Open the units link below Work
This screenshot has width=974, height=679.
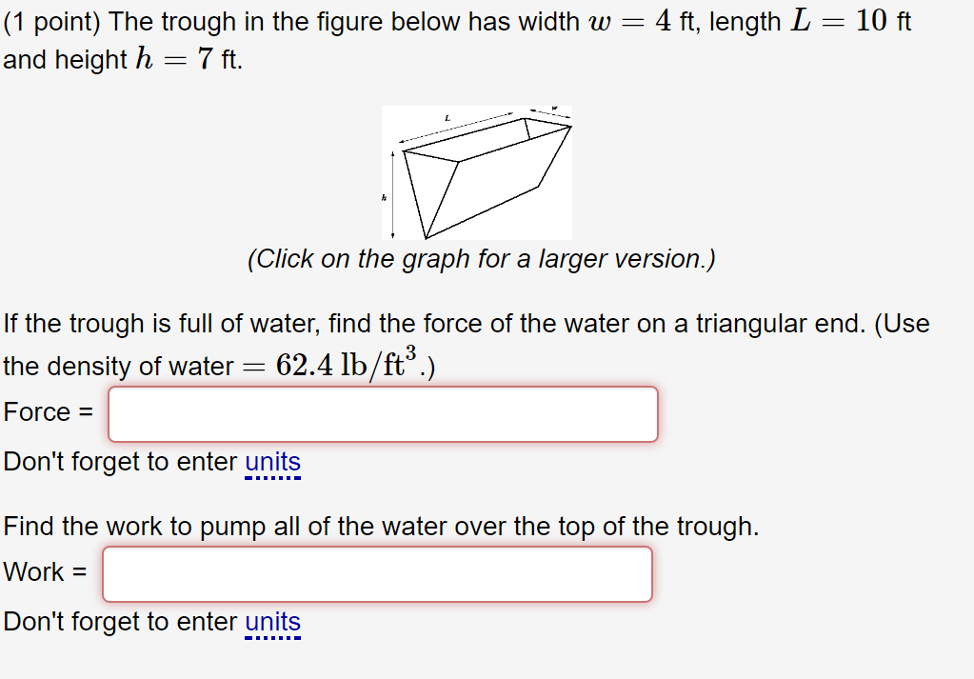272,623
